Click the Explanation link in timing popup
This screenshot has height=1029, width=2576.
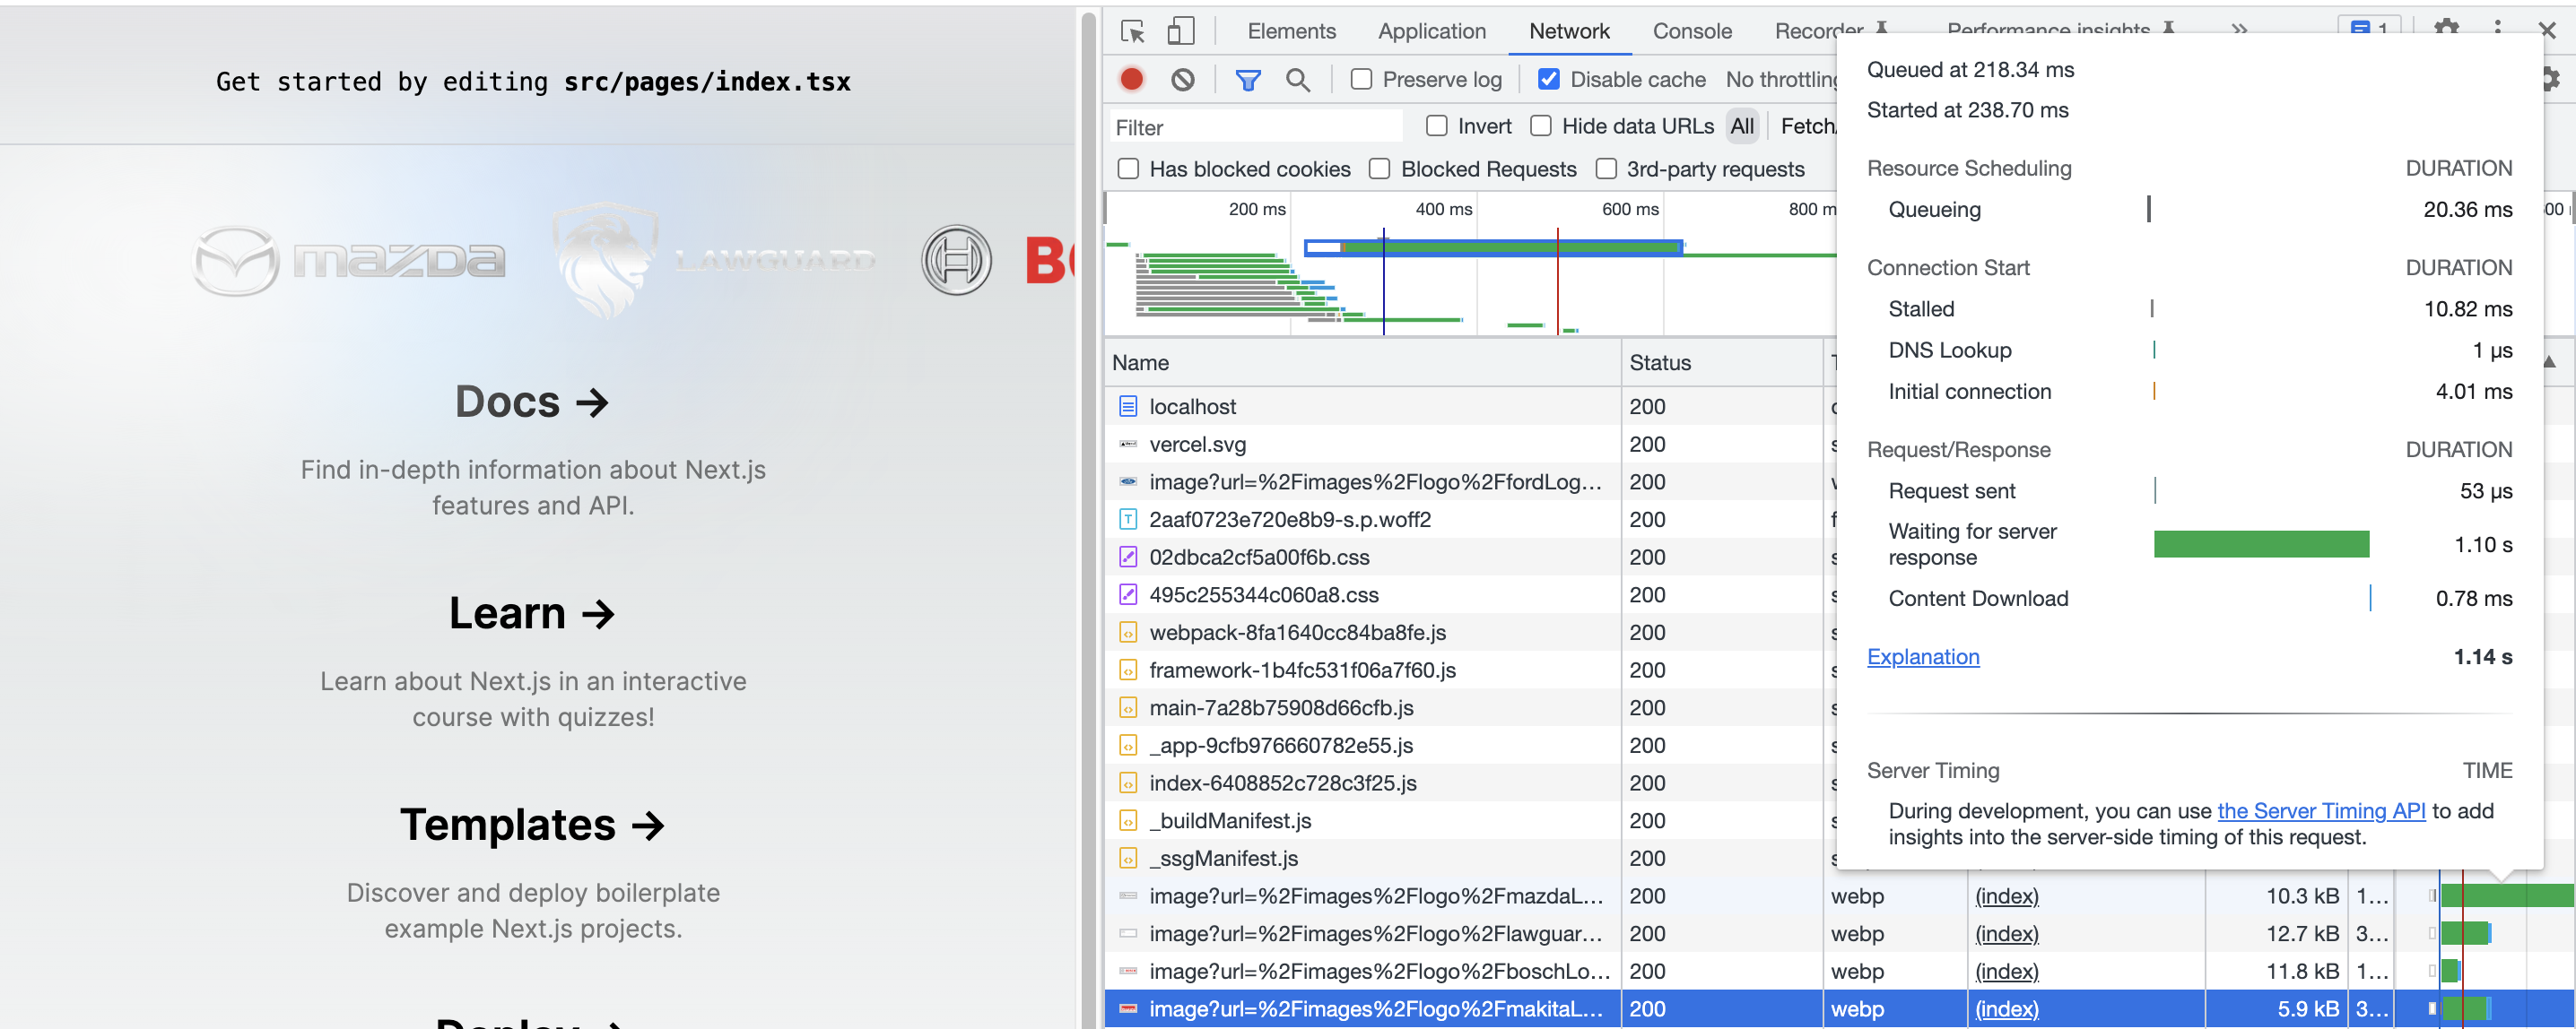click(1923, 656)
